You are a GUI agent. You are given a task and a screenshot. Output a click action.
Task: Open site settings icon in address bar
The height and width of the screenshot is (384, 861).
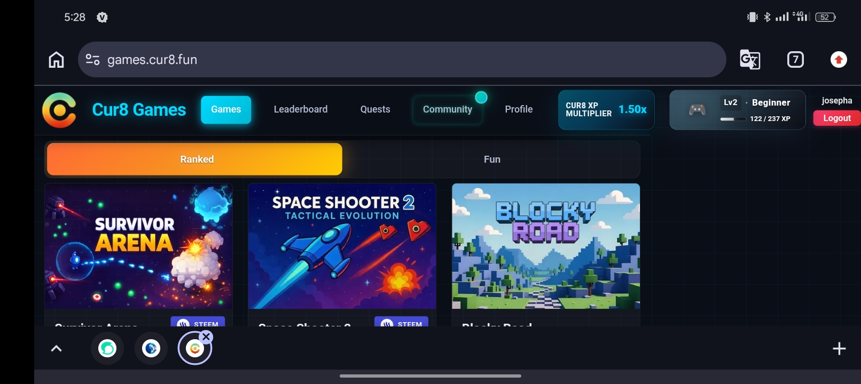tap(93, 60)
